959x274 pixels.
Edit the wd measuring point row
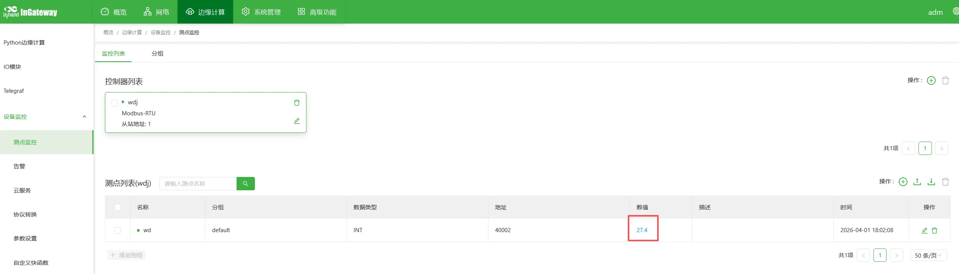click(924, 230)
